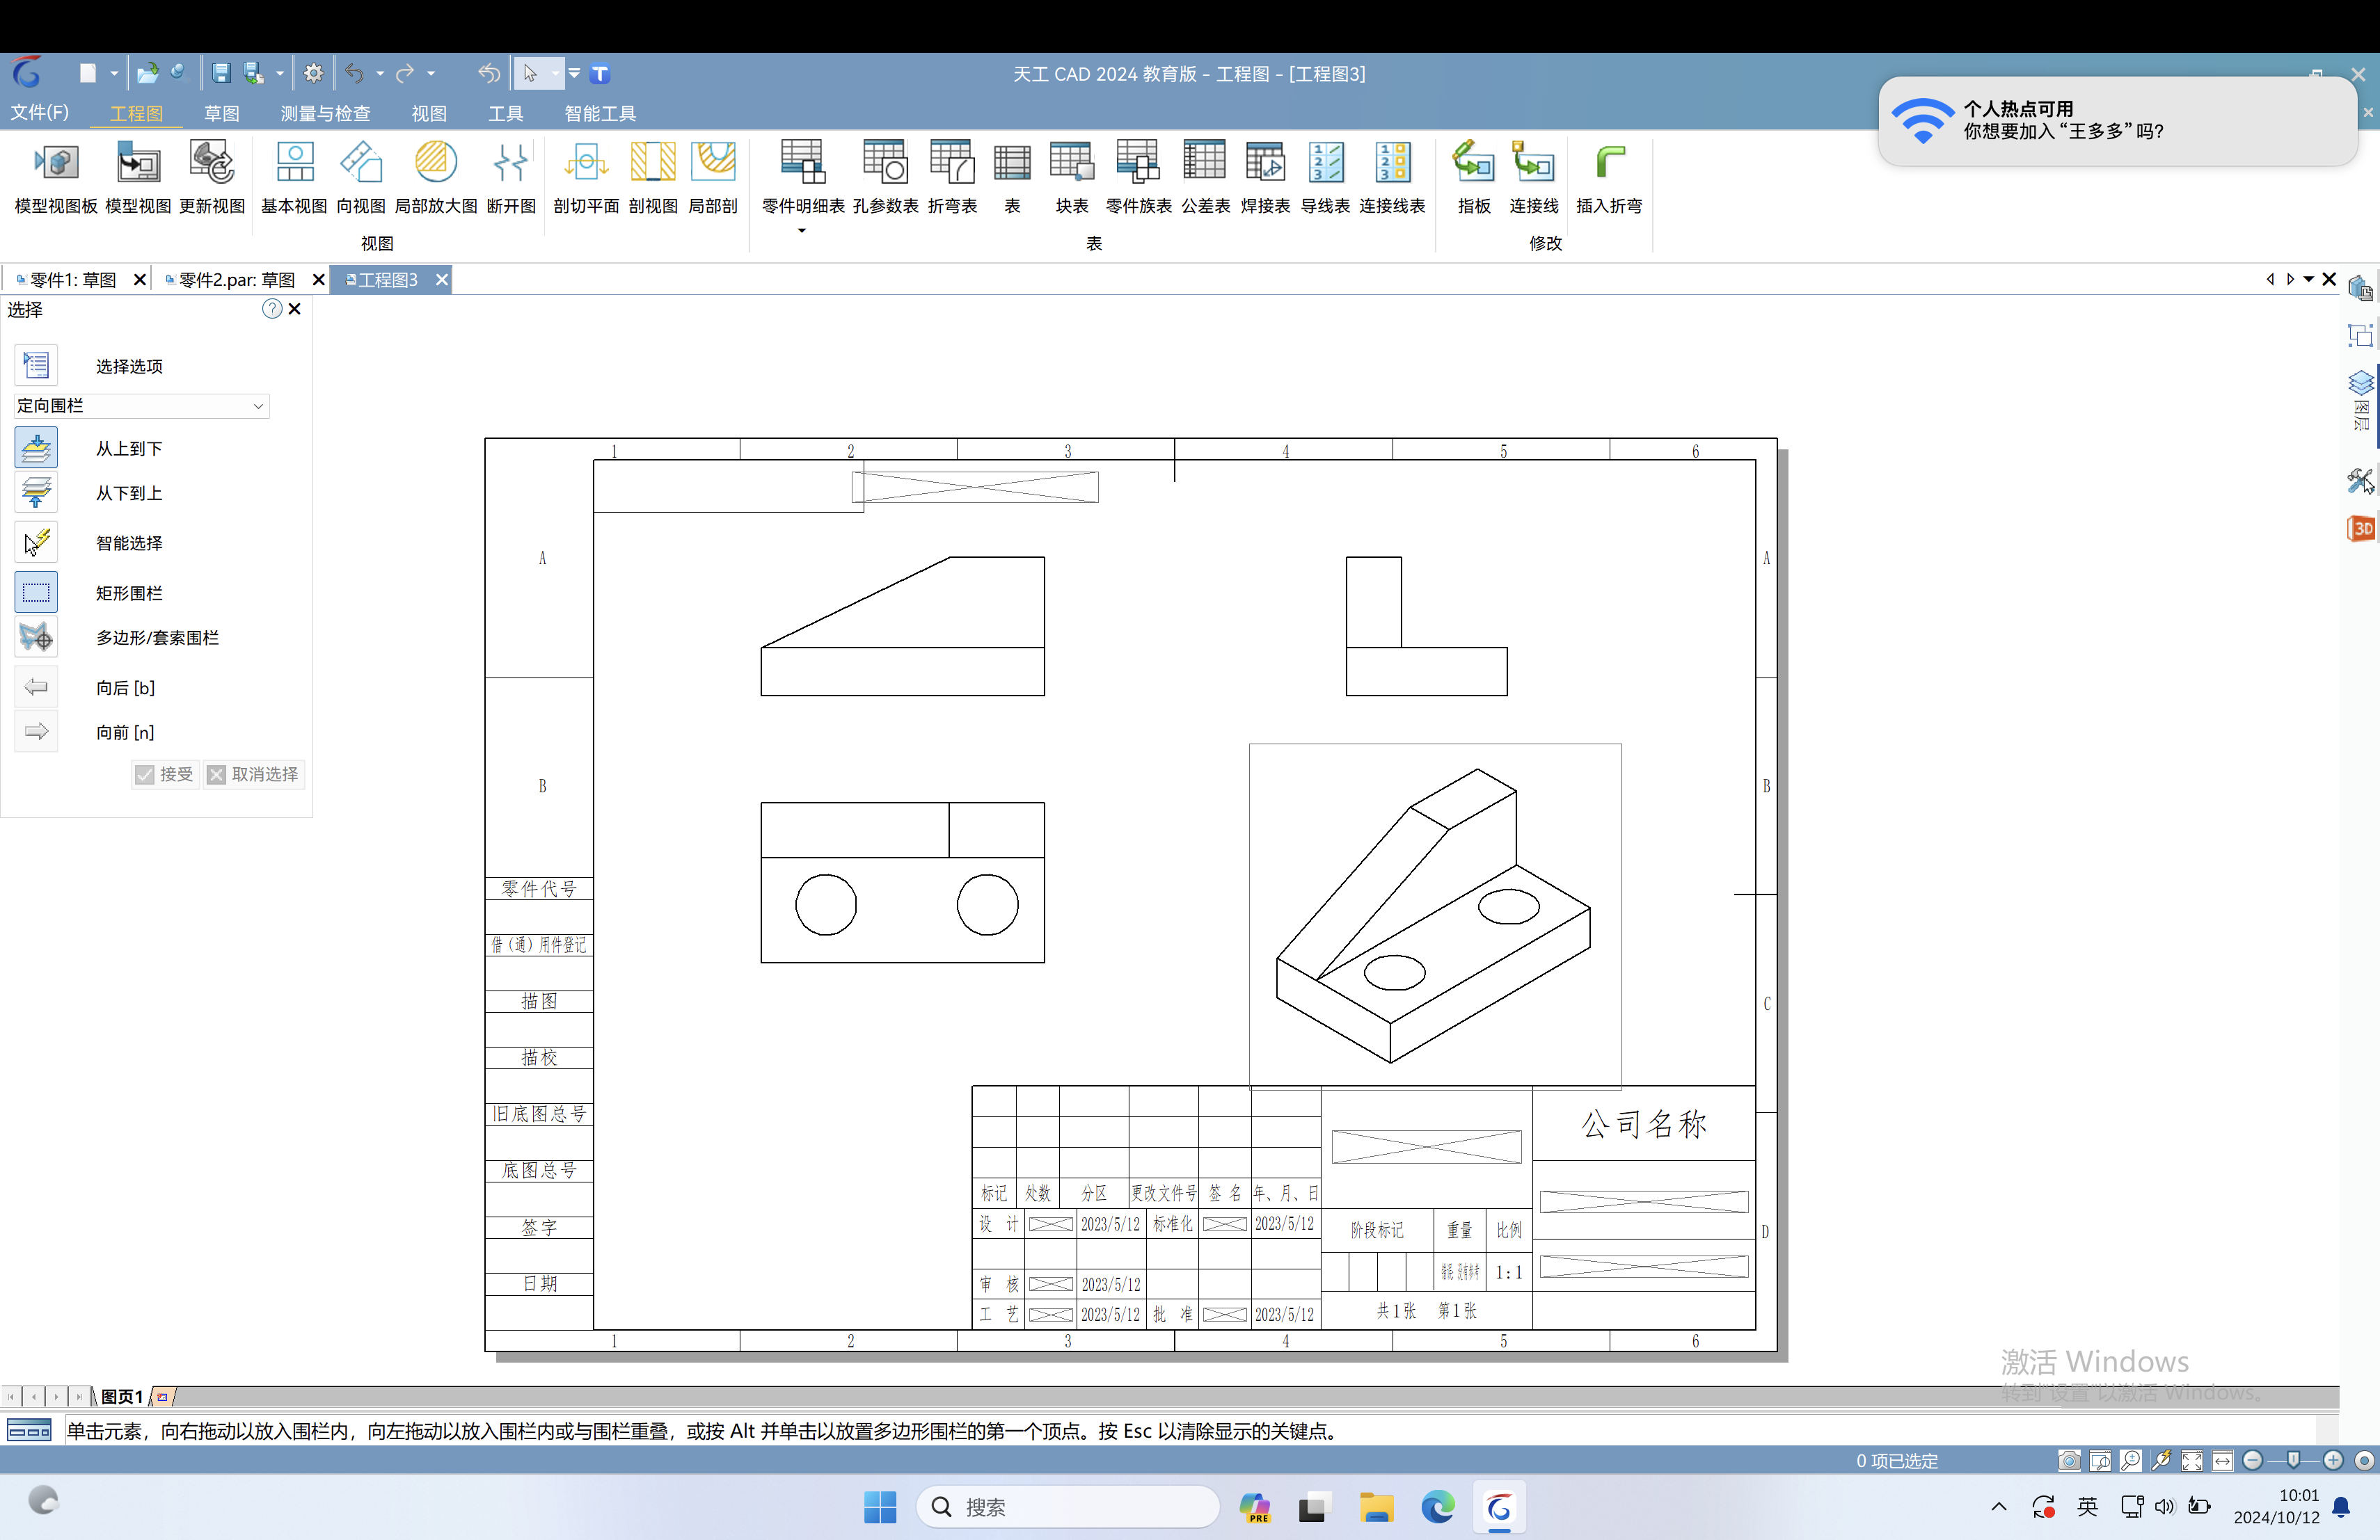Click the 3D icon on right sidebar
Viewport: 2380px width, 1540px height.
2360,529
